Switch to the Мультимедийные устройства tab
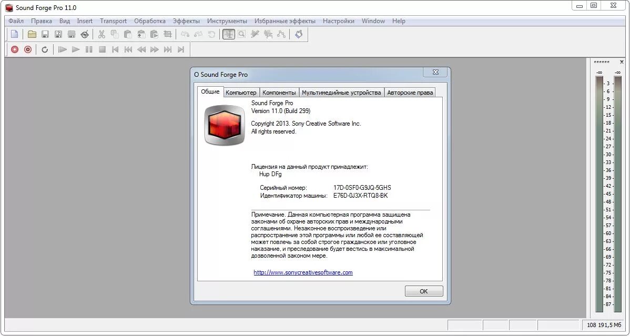The height and width of the screenshot is (336, 630). click(341, 93)
